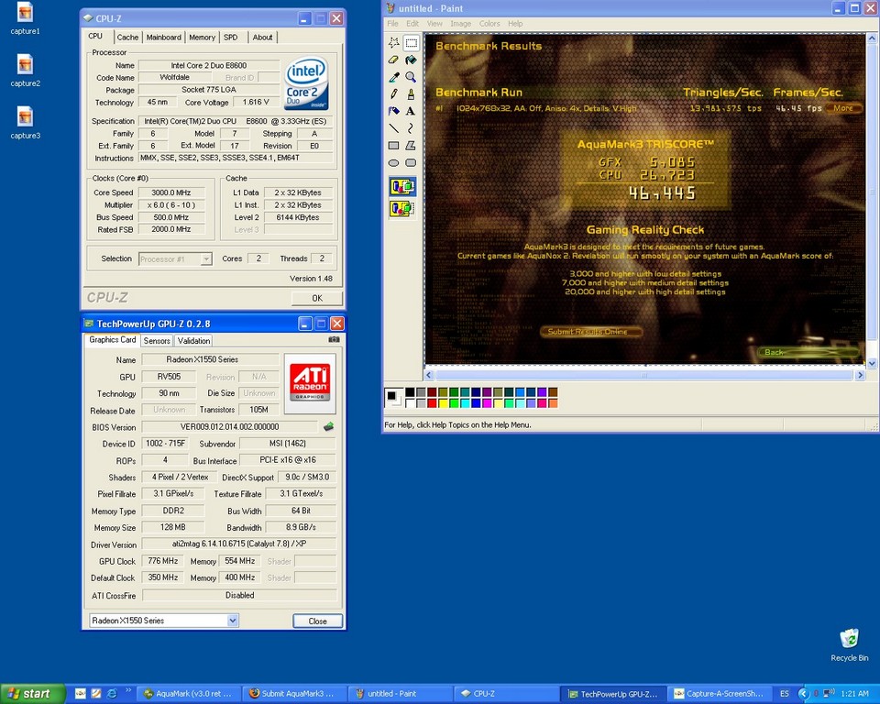
Task: Select the Rectangle shape tool in Paint
Action: (394, 146)
